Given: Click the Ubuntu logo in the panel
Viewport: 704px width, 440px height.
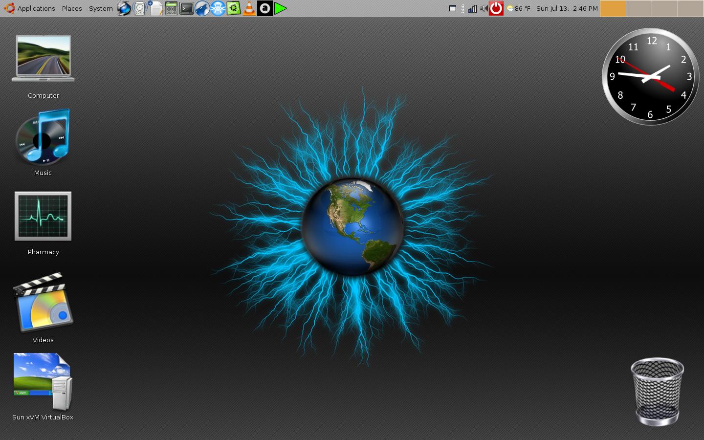Looking at the screenshot, I should point(9,8).
